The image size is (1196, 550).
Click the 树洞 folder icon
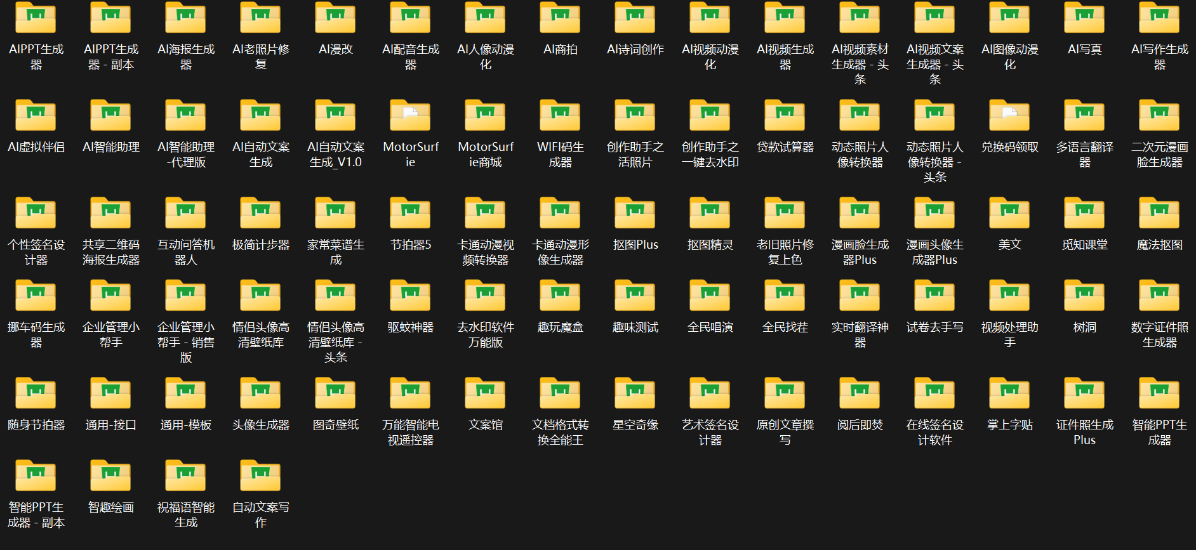coord(1084,296)
